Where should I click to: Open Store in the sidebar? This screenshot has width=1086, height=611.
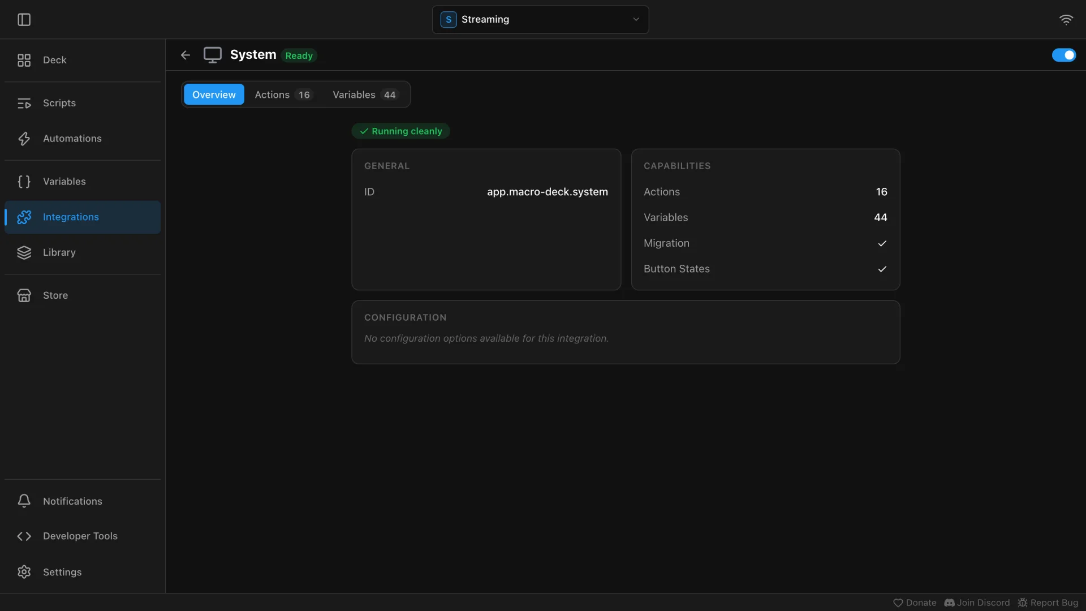[83, 295]
